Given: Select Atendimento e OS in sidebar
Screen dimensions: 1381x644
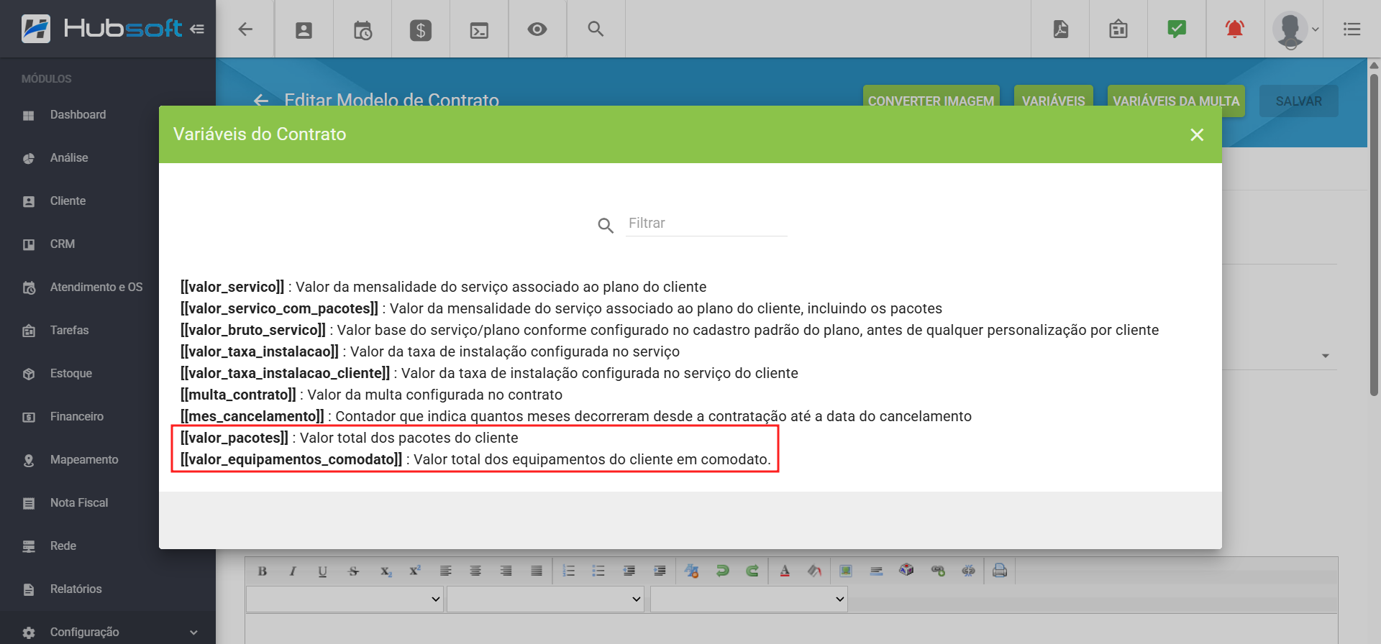Looking at the screenshot, I should point(96,287).
